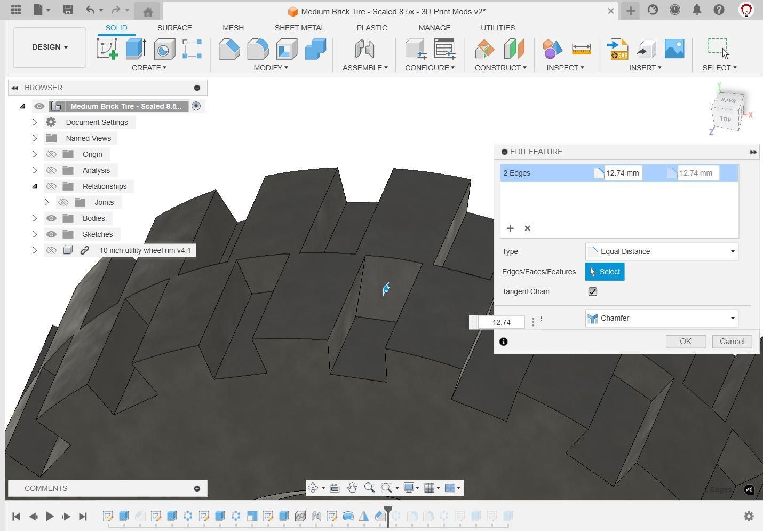The image size is (763, 531).
Task: Switch to the SHEET METAL tab
Action: (300, 28)
